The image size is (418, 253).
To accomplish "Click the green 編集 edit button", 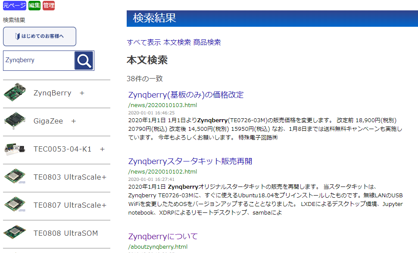I will coord(34,6).
